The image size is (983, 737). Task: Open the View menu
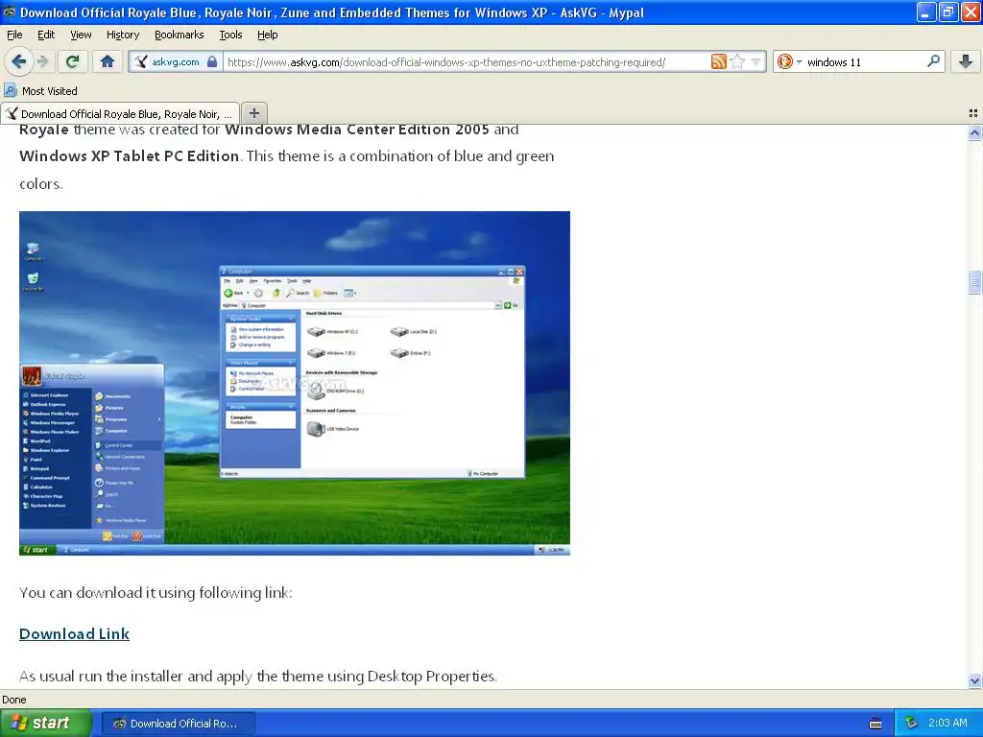[81, 35]
